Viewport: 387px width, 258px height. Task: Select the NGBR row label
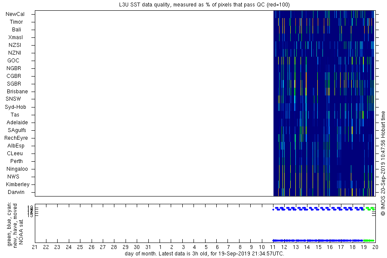pyautogui.click(x=14, y=68)
